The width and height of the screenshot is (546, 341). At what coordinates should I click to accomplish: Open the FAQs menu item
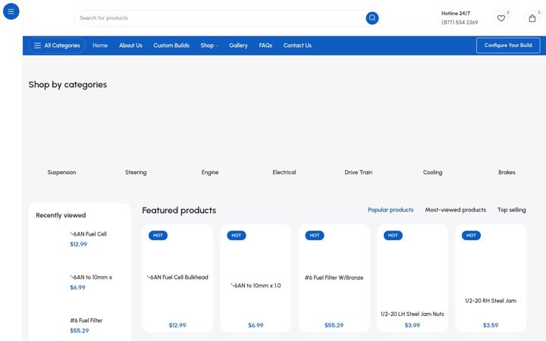pos(265,45)
